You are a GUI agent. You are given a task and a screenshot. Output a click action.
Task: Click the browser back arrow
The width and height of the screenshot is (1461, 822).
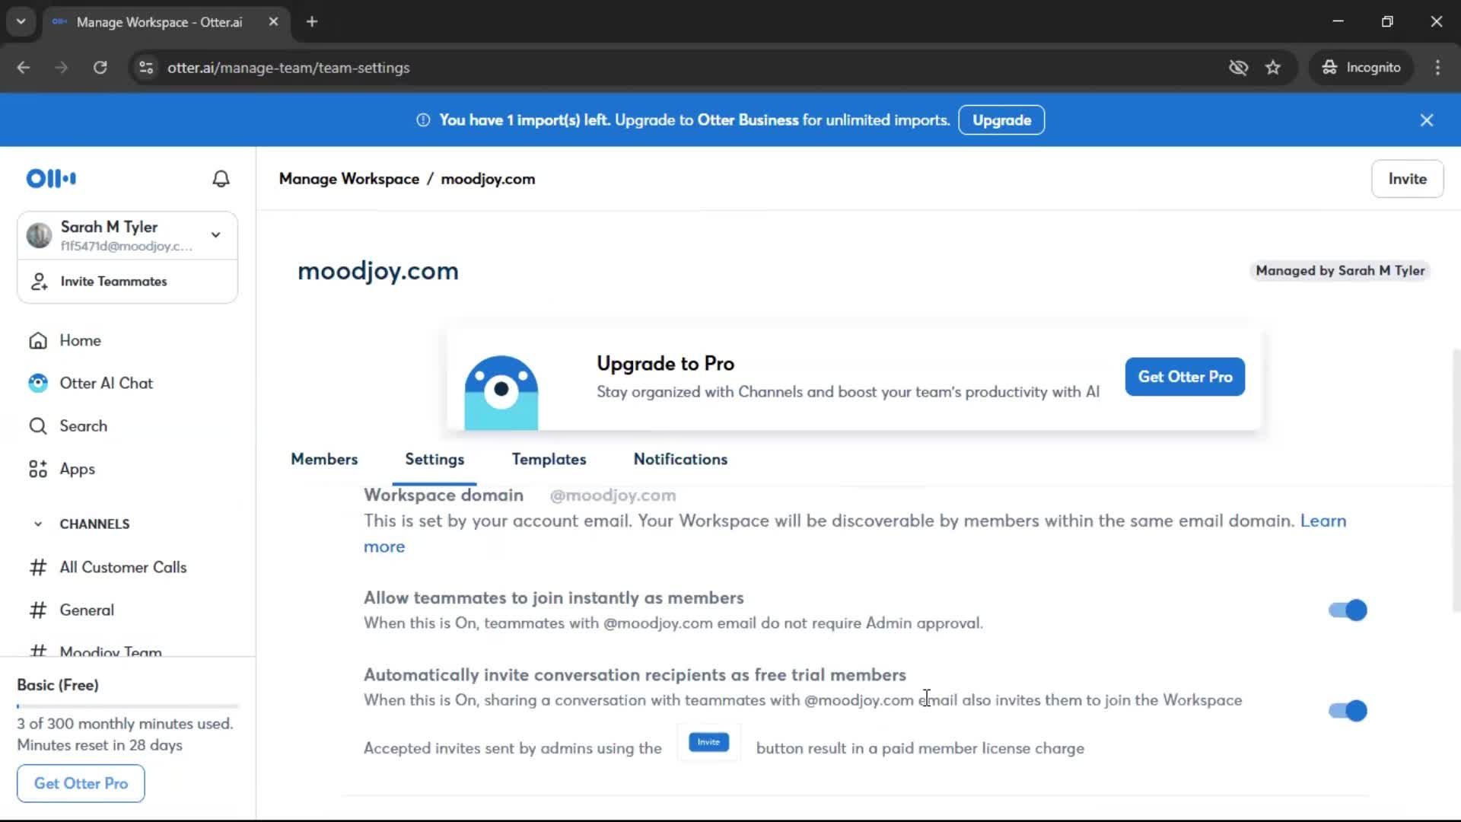(24, 68)
